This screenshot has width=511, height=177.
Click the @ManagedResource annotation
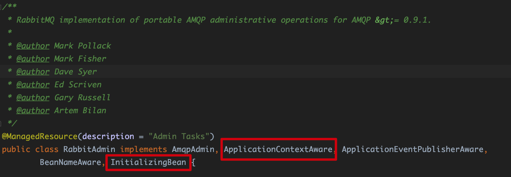40,136
